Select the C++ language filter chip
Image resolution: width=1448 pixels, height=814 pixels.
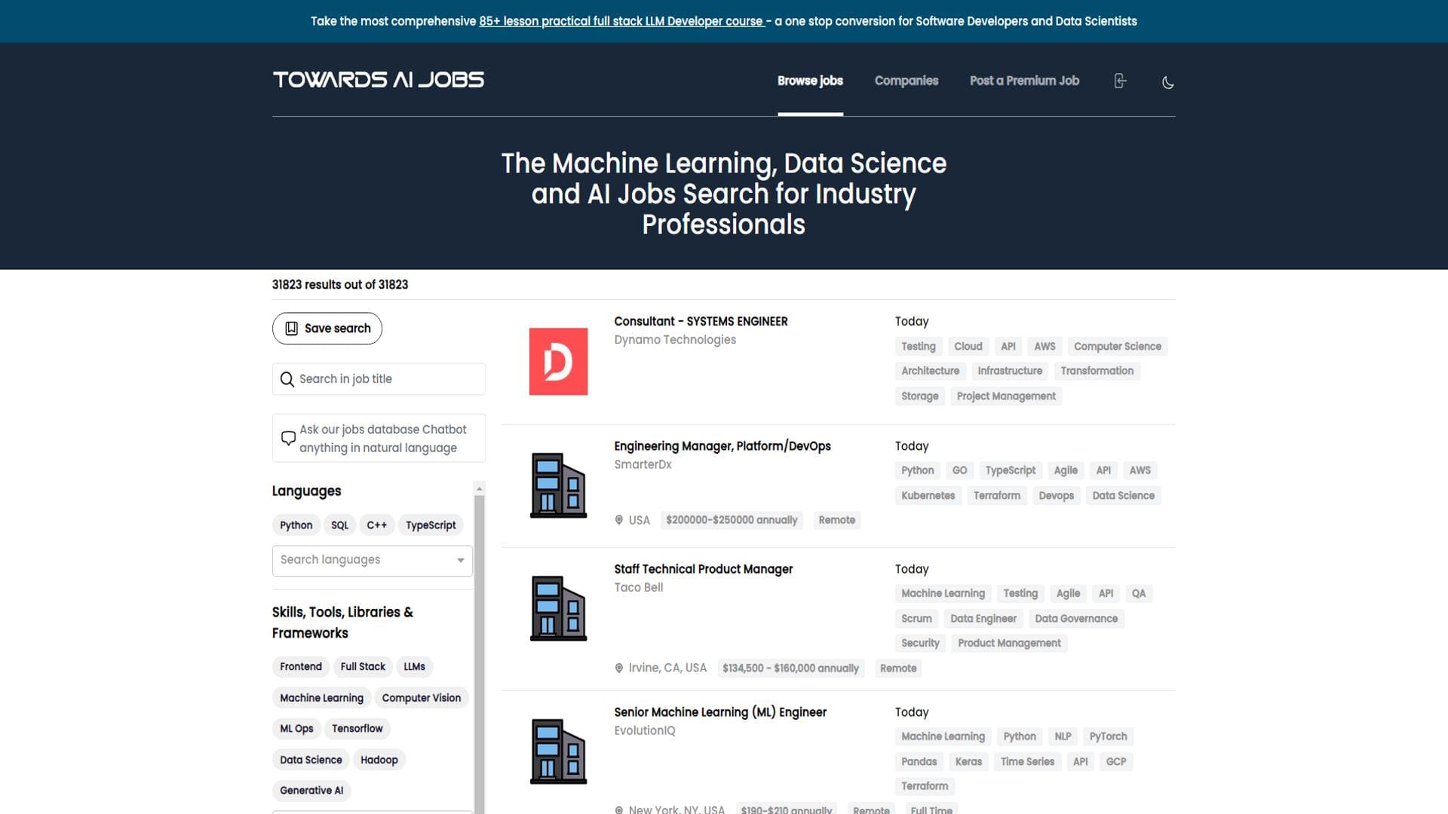[376, 525]
